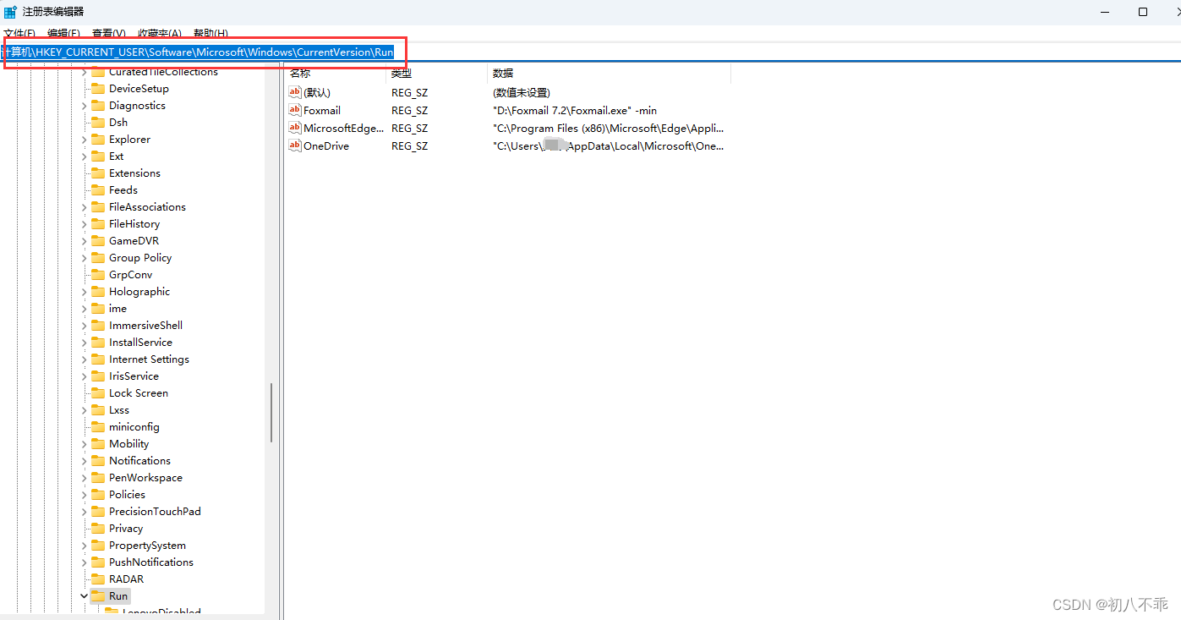The width and height of the screenshot is (1181, 620).
Task: Select the RADAR key in tree
Action: point(126,579)
